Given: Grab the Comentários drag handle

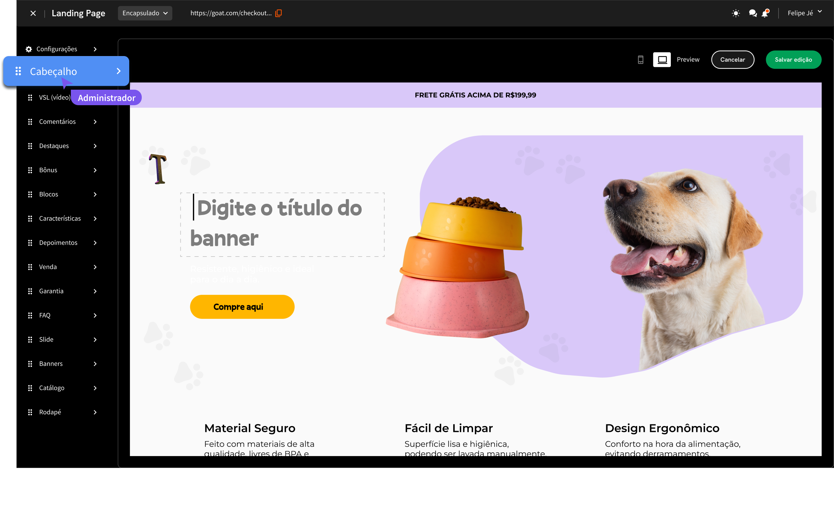Looking at the screenshot, I should pos(30,122).
